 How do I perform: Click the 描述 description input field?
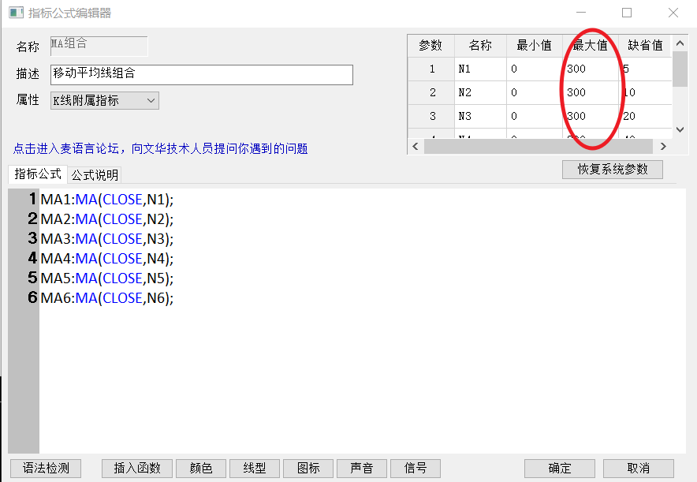(x=201, y=74)
